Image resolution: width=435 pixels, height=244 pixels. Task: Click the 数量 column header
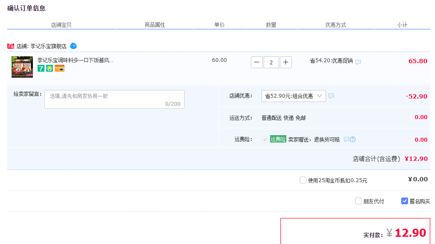coord(271,25)
